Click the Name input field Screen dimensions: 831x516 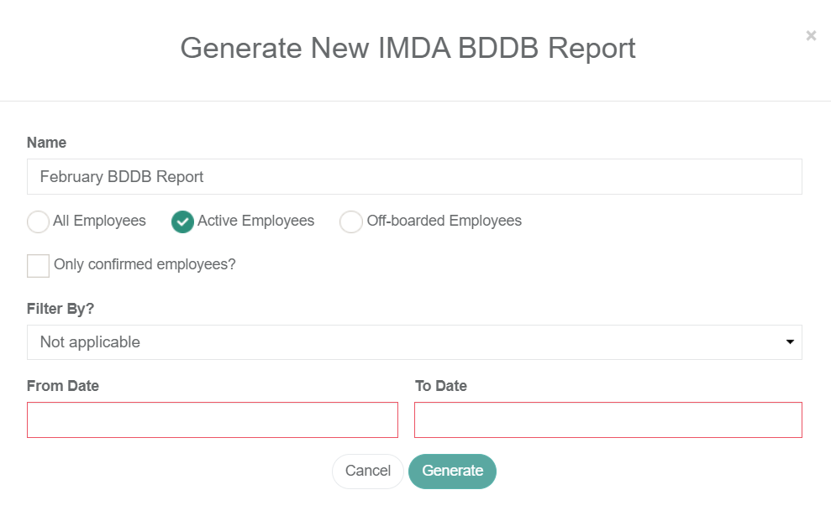(x=414, y=176)
